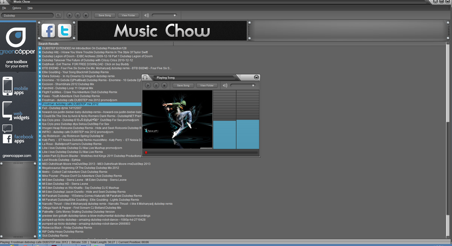Viewport: 452px width, 246px height.
Task: Click the search magnifier button
Action: click(58, 16)
